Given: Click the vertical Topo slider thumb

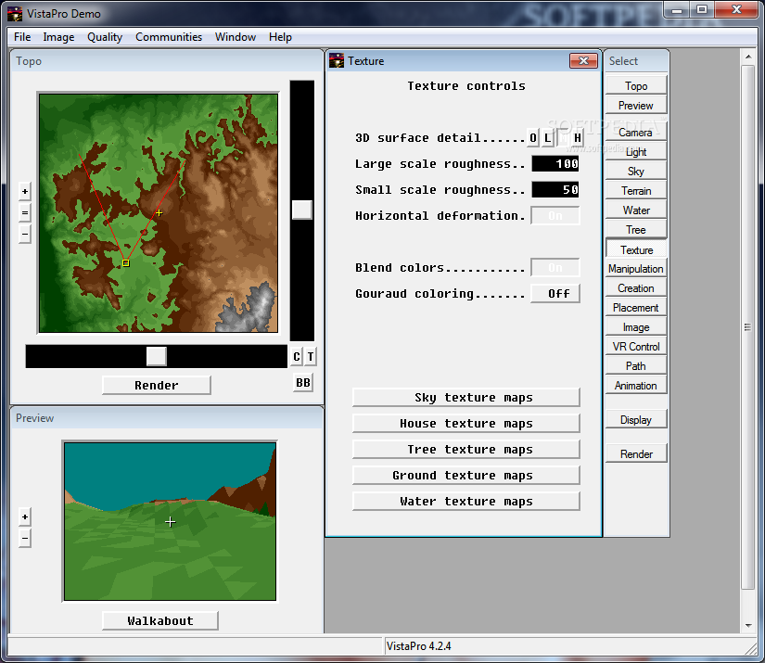Looking at the screenshot, I should click(x=302, y=210).
